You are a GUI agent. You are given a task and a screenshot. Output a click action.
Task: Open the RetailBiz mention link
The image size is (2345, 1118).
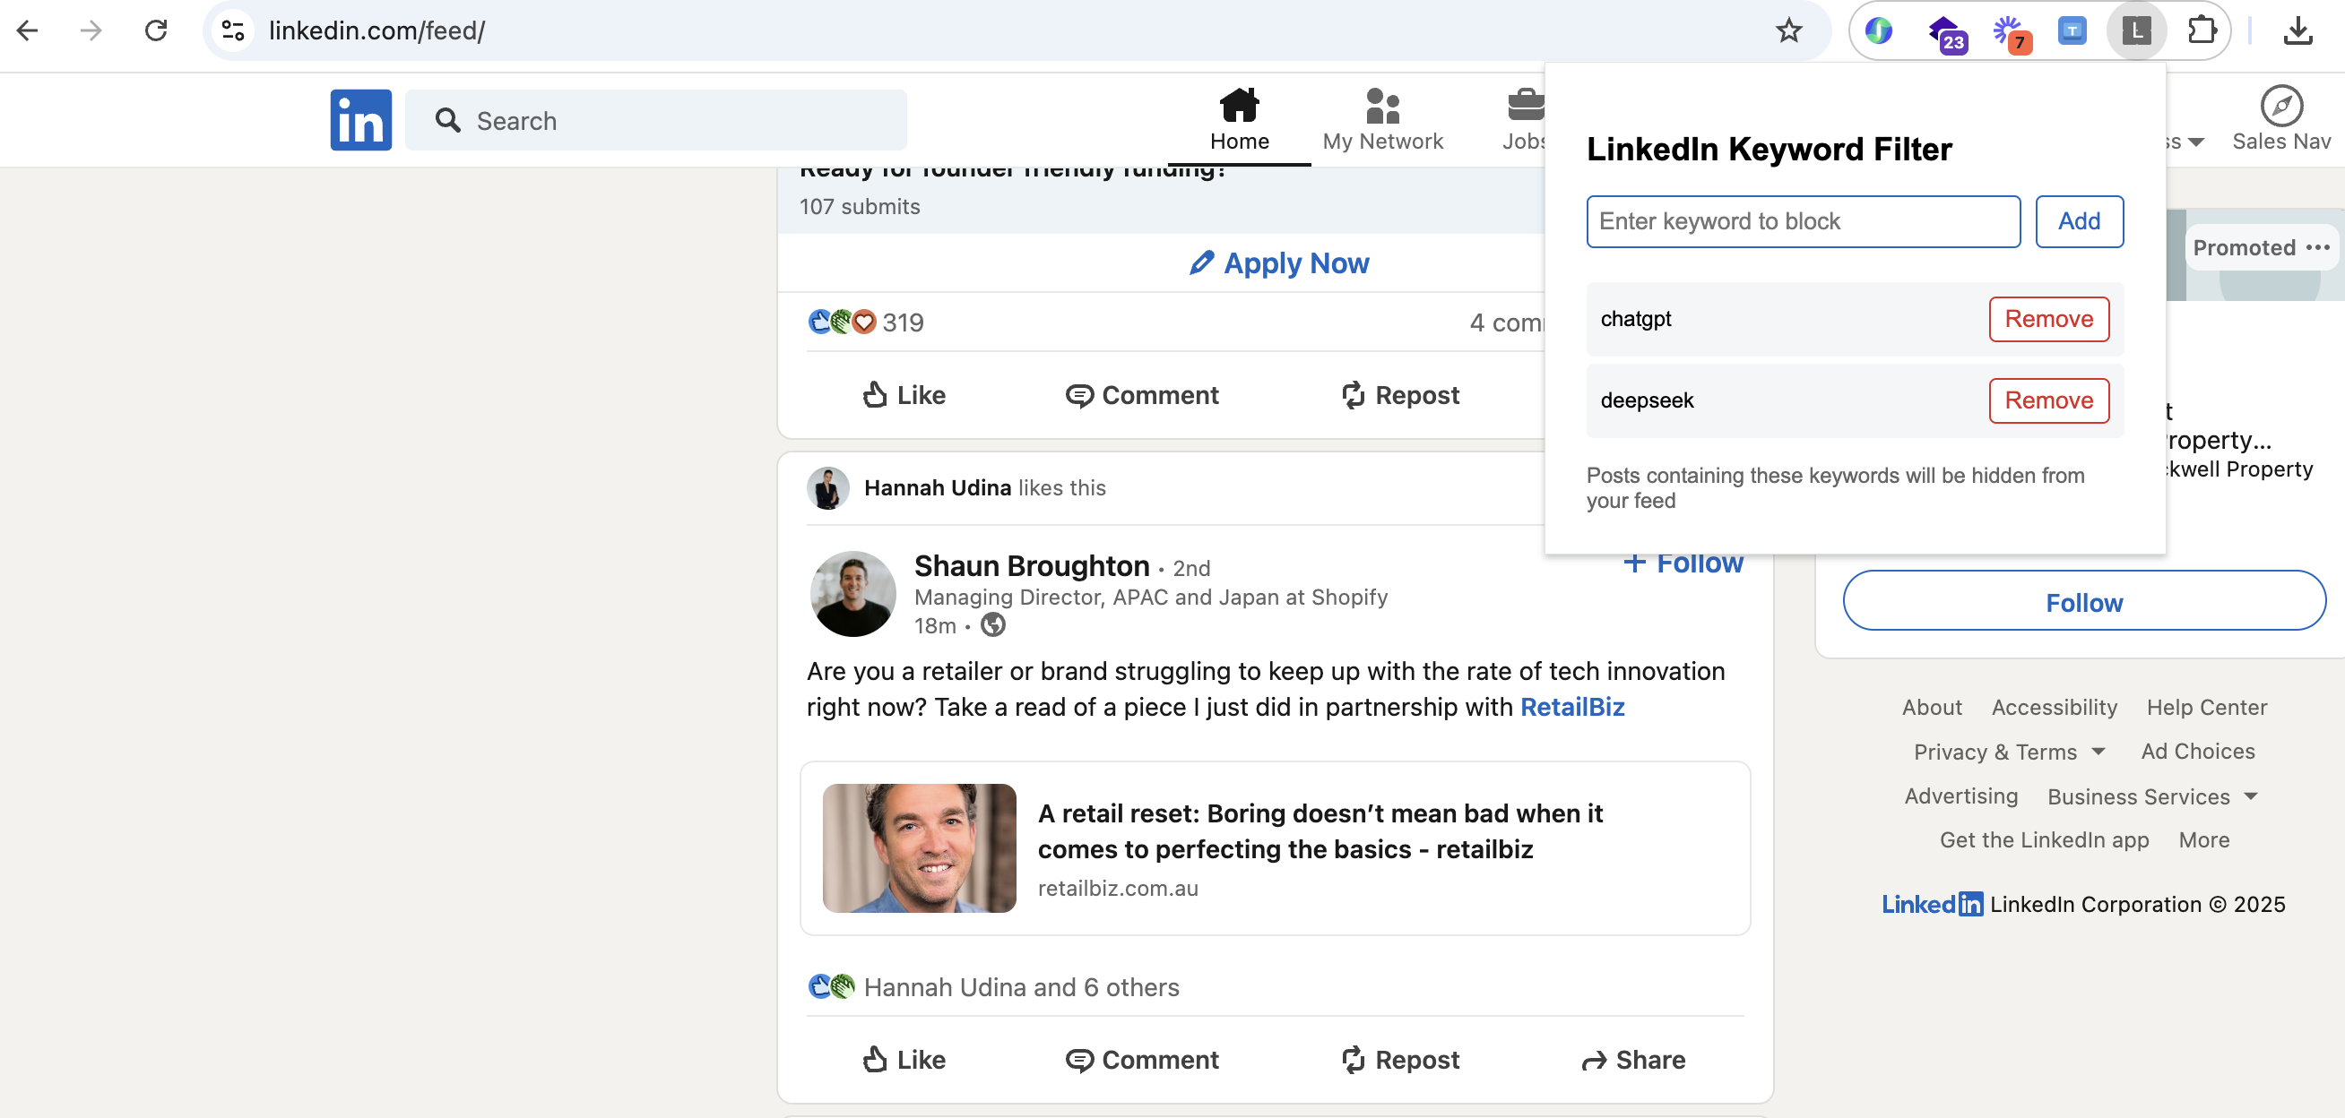tap(1572, 707)
